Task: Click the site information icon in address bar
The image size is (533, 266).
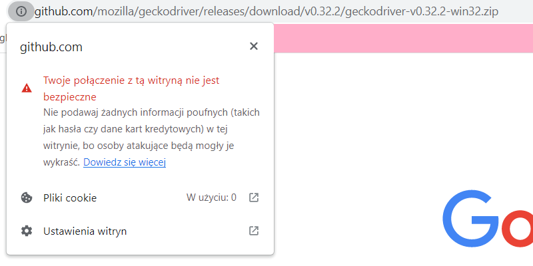Action: 21,11
